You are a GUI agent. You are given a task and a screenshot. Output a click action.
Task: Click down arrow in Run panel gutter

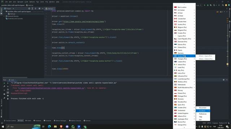[8, 86]
